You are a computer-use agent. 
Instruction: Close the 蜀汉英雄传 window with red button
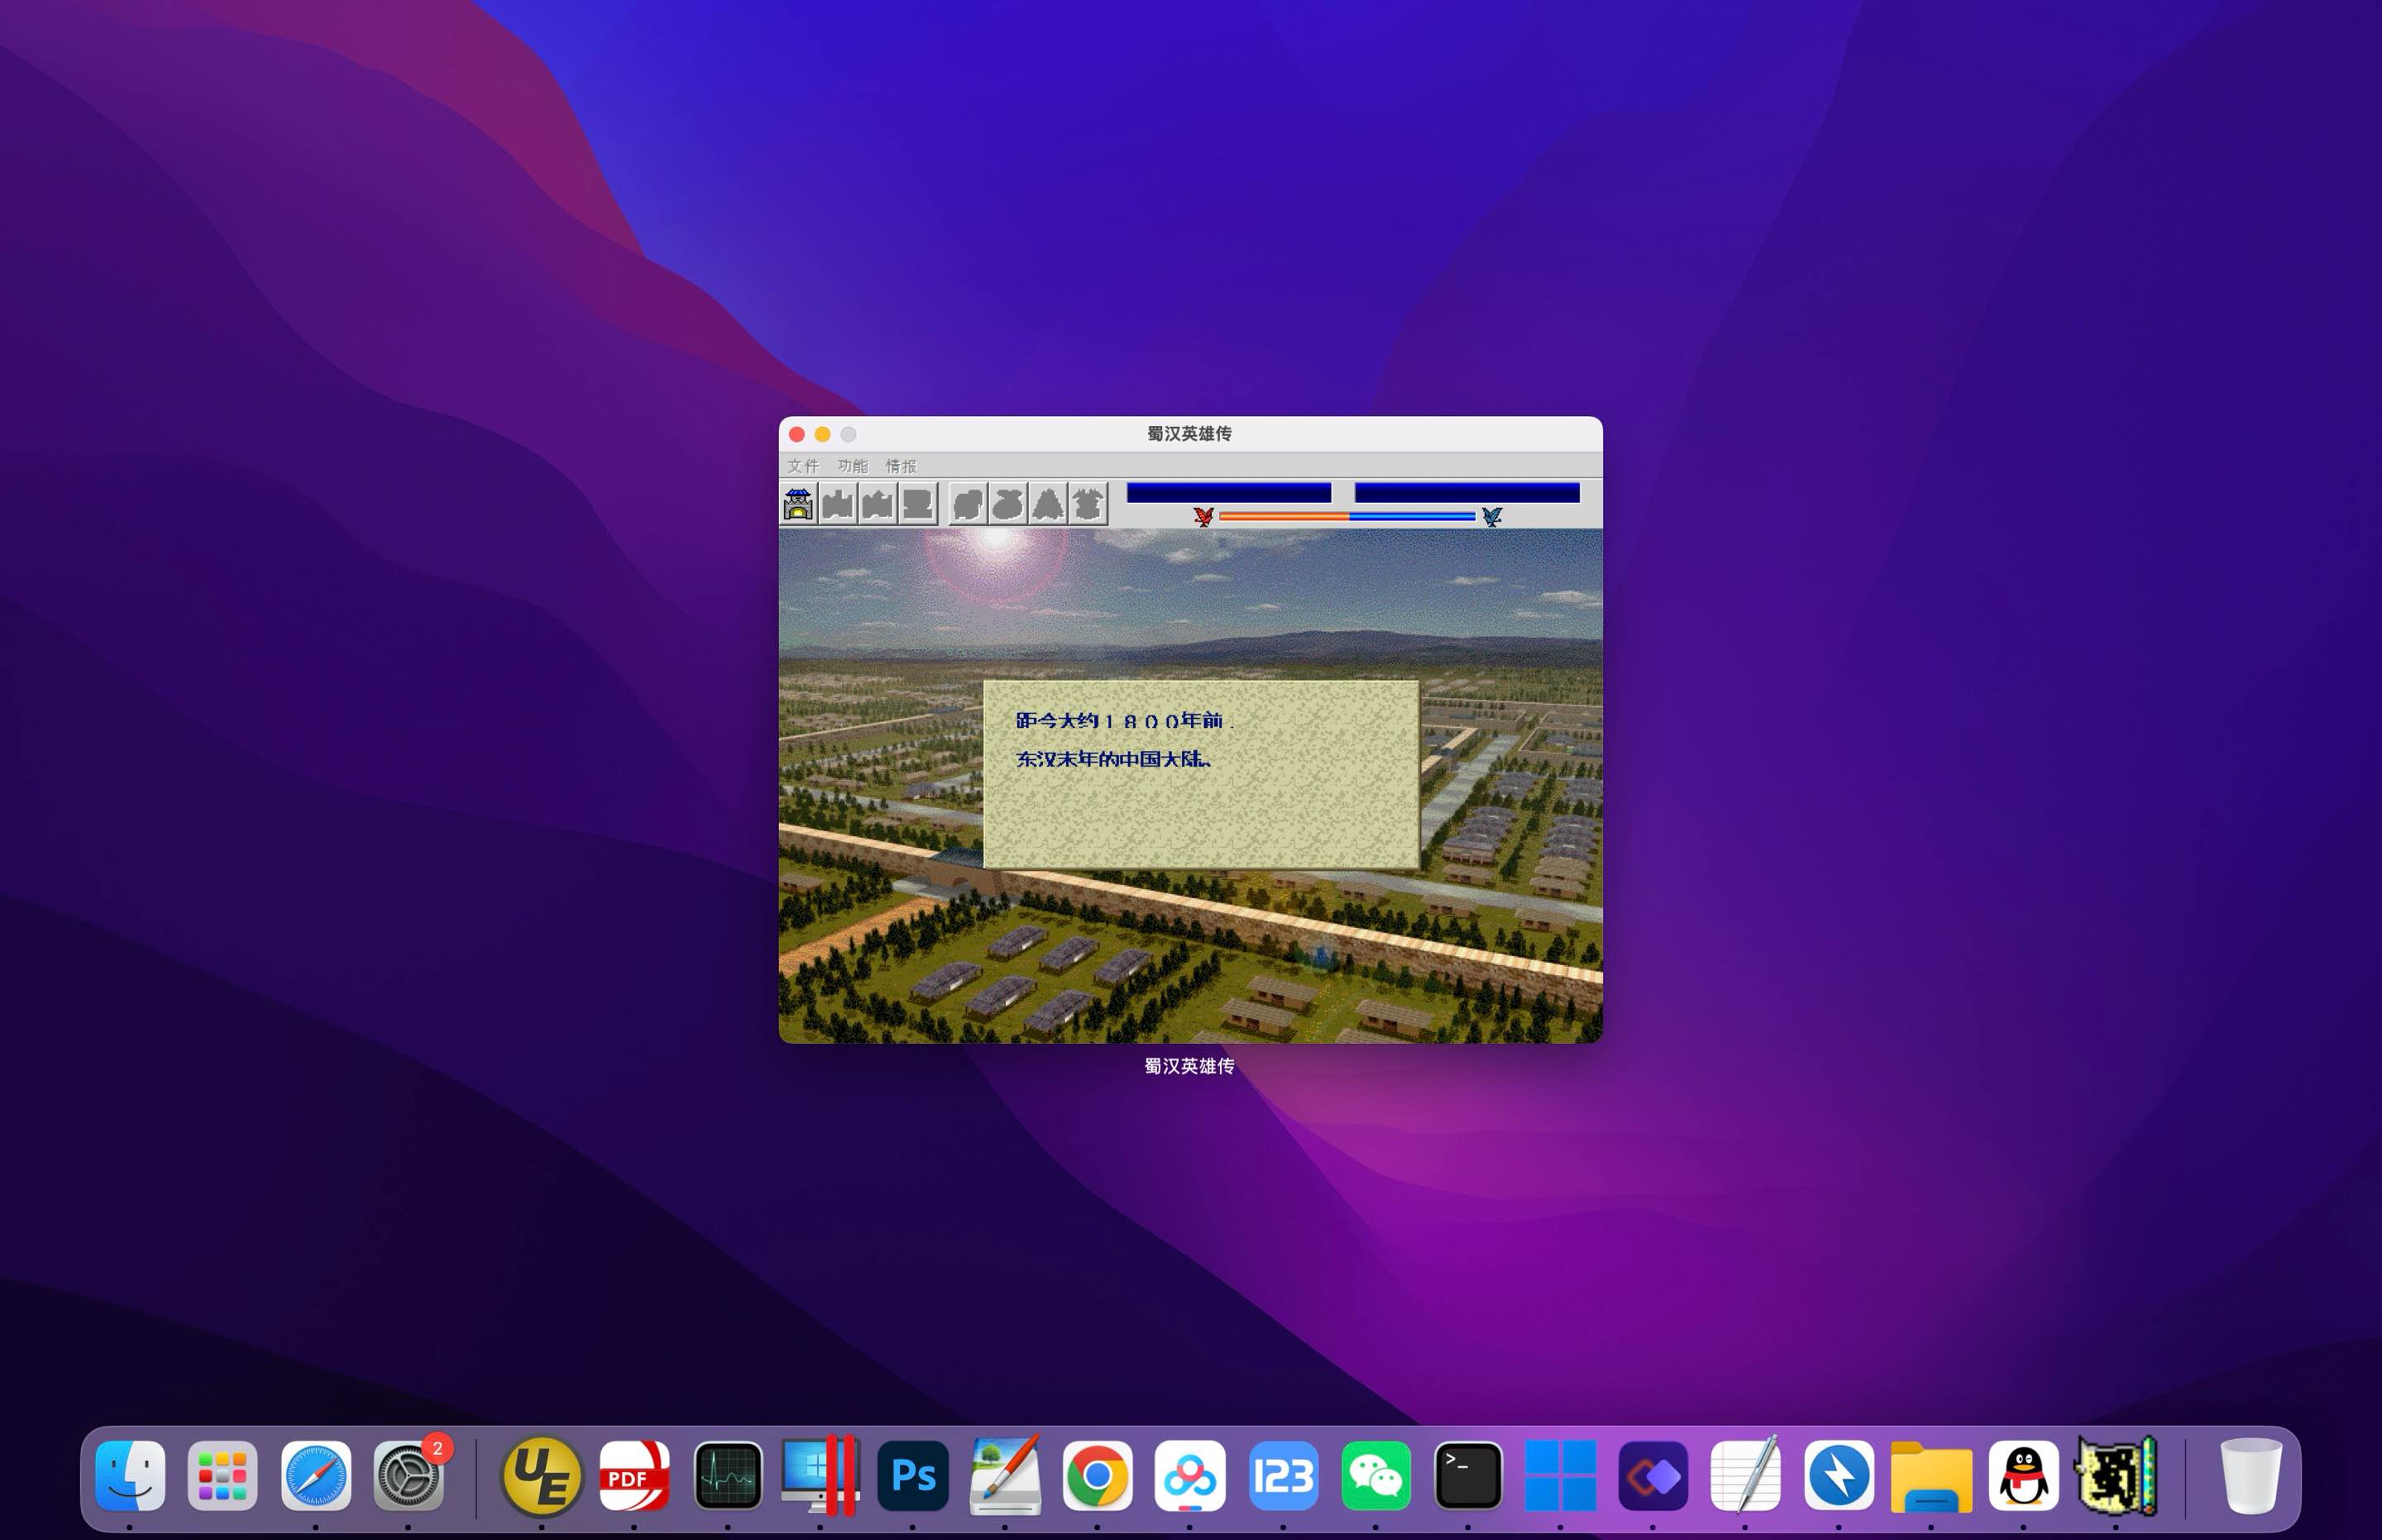[797, 434]
